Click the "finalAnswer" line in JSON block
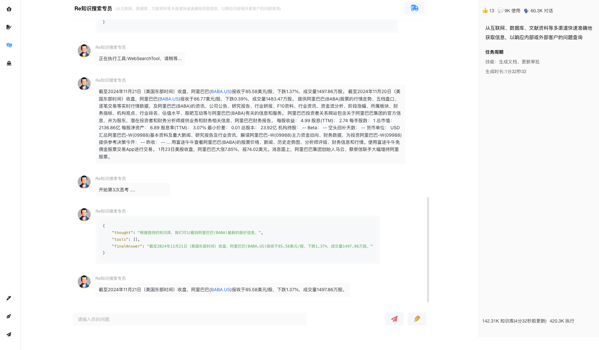 [242, 246]
